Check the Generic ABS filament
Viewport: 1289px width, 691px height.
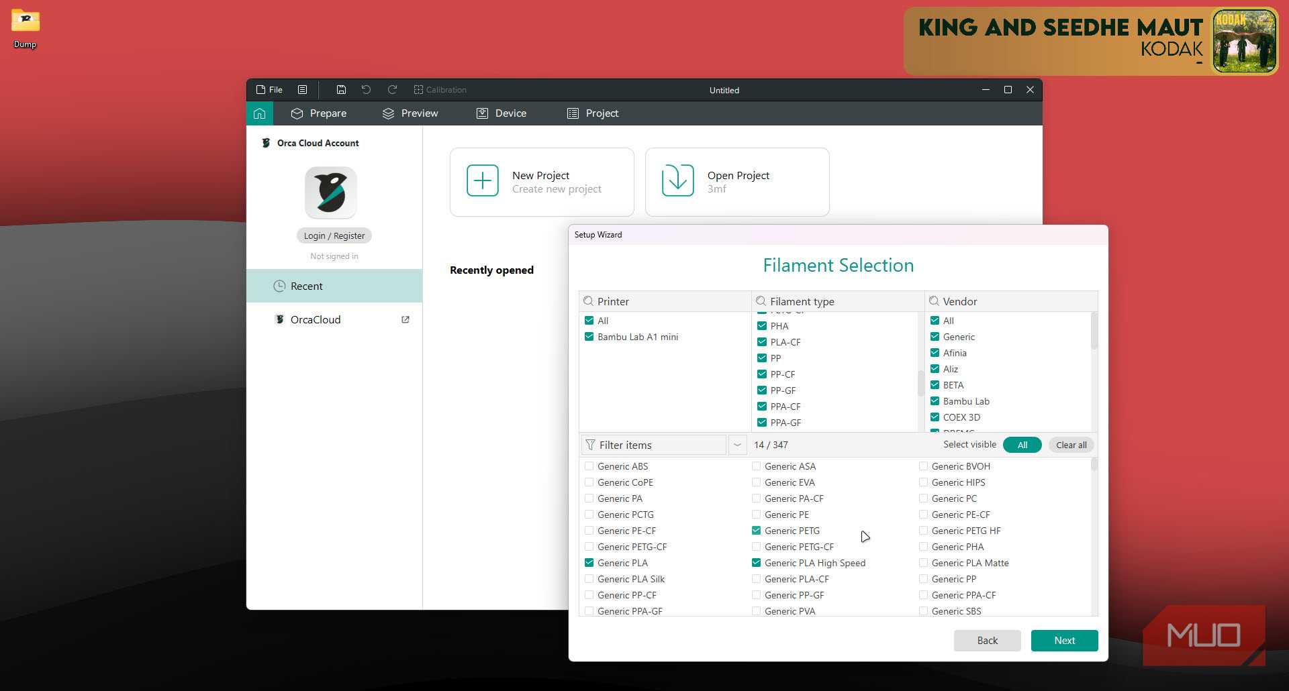tap(589, 466)
